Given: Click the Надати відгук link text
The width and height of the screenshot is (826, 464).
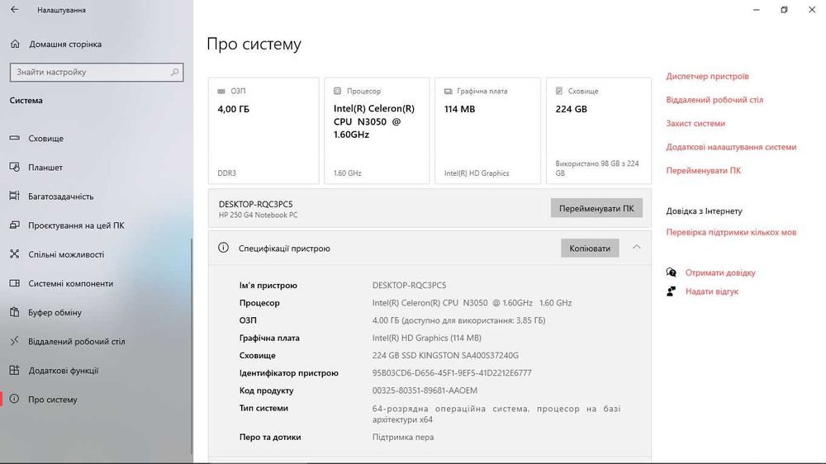Looking at the screenshot, I should (x=712, y=291).
